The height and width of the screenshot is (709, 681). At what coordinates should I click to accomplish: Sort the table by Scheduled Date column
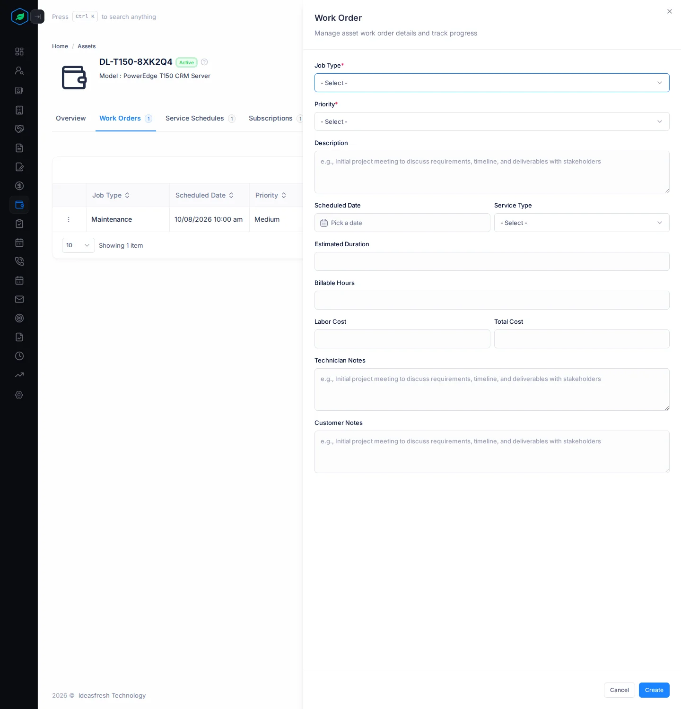point(205,195)
